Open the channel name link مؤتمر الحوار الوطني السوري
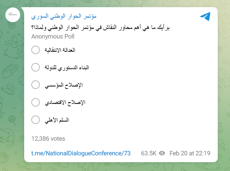 (64, 16)
